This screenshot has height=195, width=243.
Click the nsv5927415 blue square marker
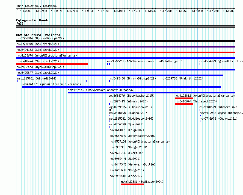(x=109, y=104)
